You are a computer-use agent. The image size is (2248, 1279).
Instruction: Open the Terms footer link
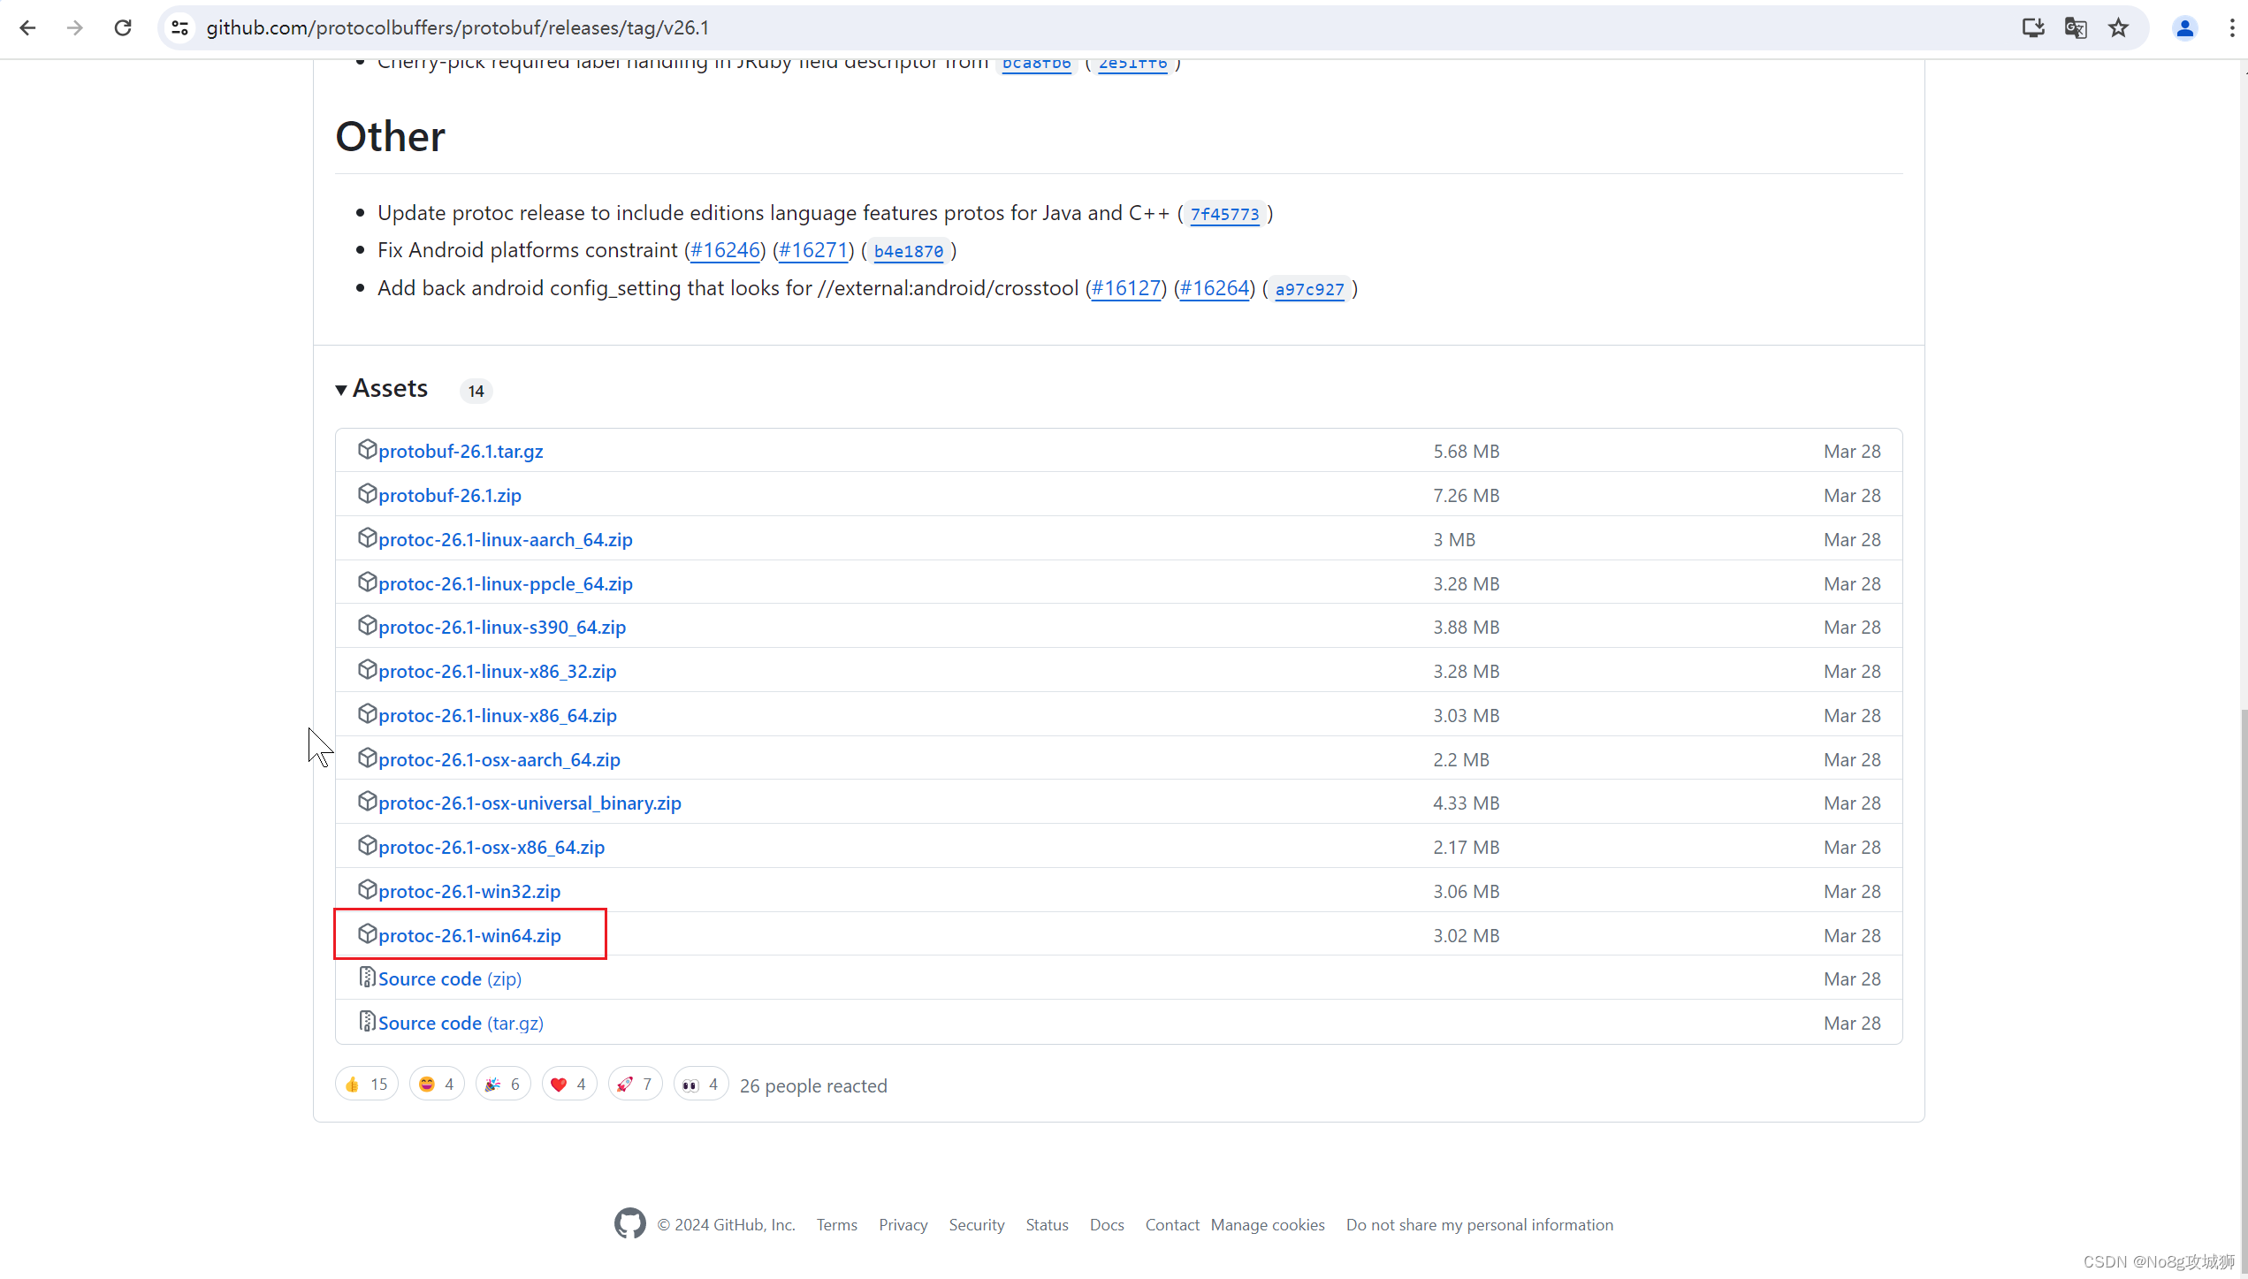837,1225
